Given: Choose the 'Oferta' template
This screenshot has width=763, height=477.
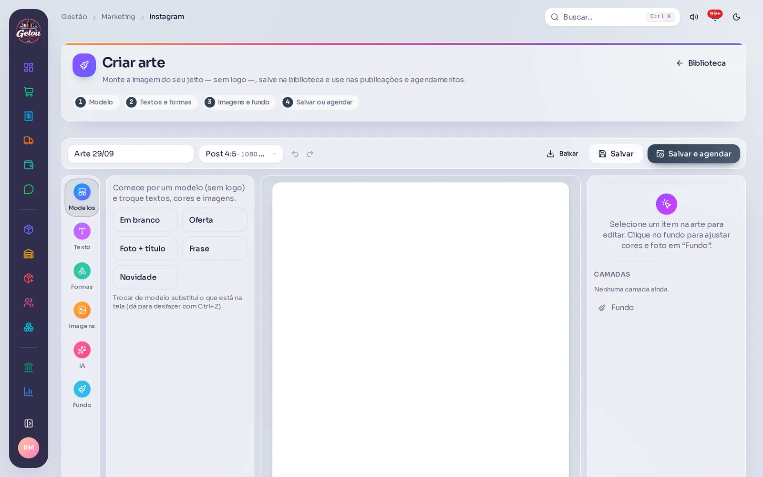Looking at the screenshot, I should coord(215,220).
